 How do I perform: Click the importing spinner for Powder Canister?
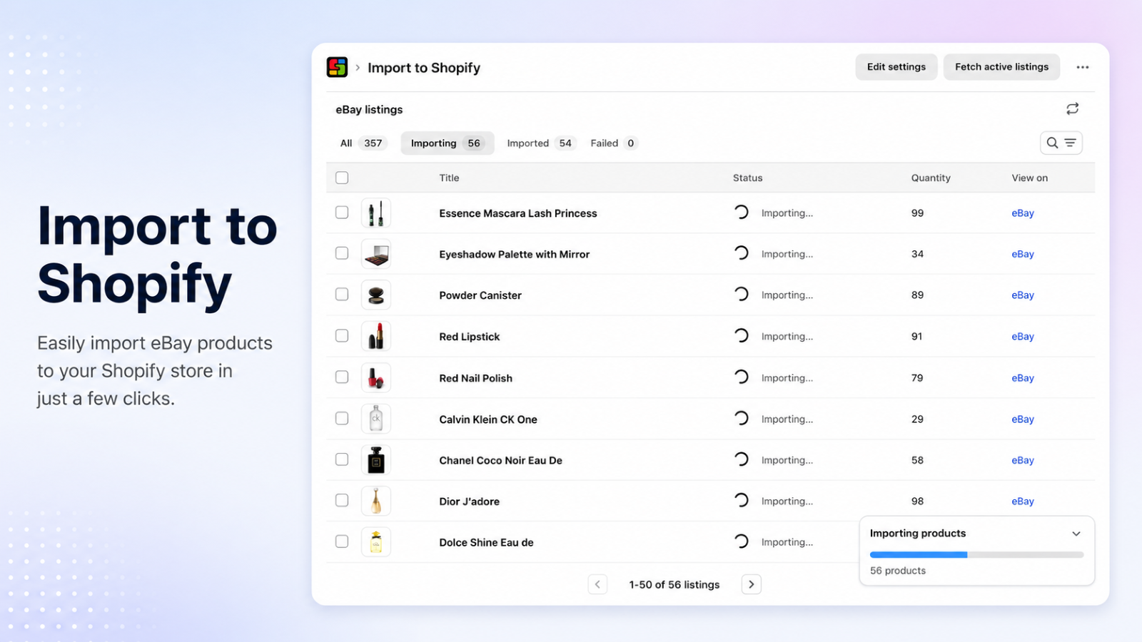pyautogui.click(x=742, y=294)
